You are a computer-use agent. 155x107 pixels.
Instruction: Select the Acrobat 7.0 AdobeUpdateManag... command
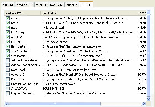pyautogui.click(x=88, y=60)
